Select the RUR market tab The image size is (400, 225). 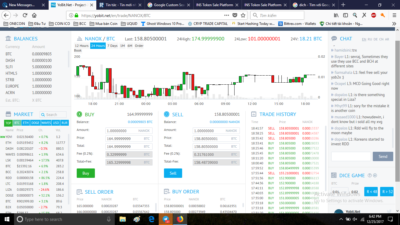(64, 123)
